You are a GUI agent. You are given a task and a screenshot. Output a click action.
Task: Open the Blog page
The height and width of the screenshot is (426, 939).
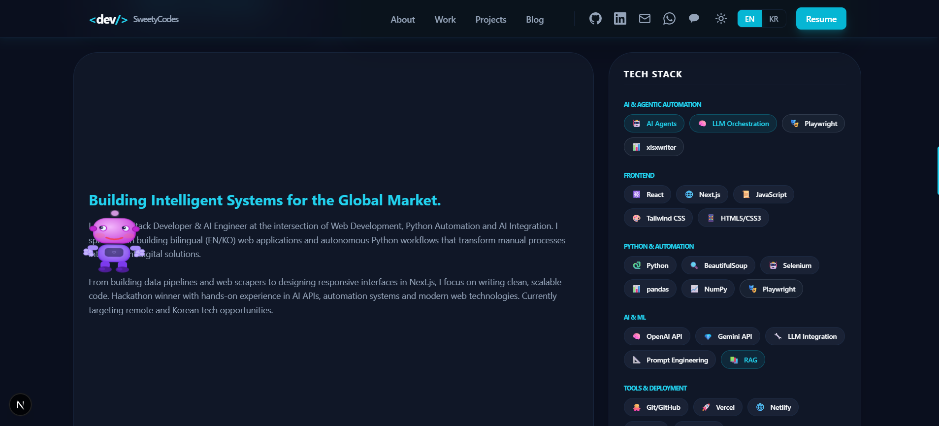[x=534, y=20]
